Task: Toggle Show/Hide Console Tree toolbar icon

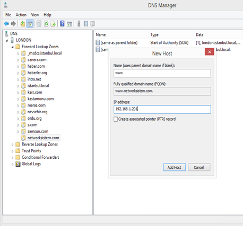Action: point(30,24)
